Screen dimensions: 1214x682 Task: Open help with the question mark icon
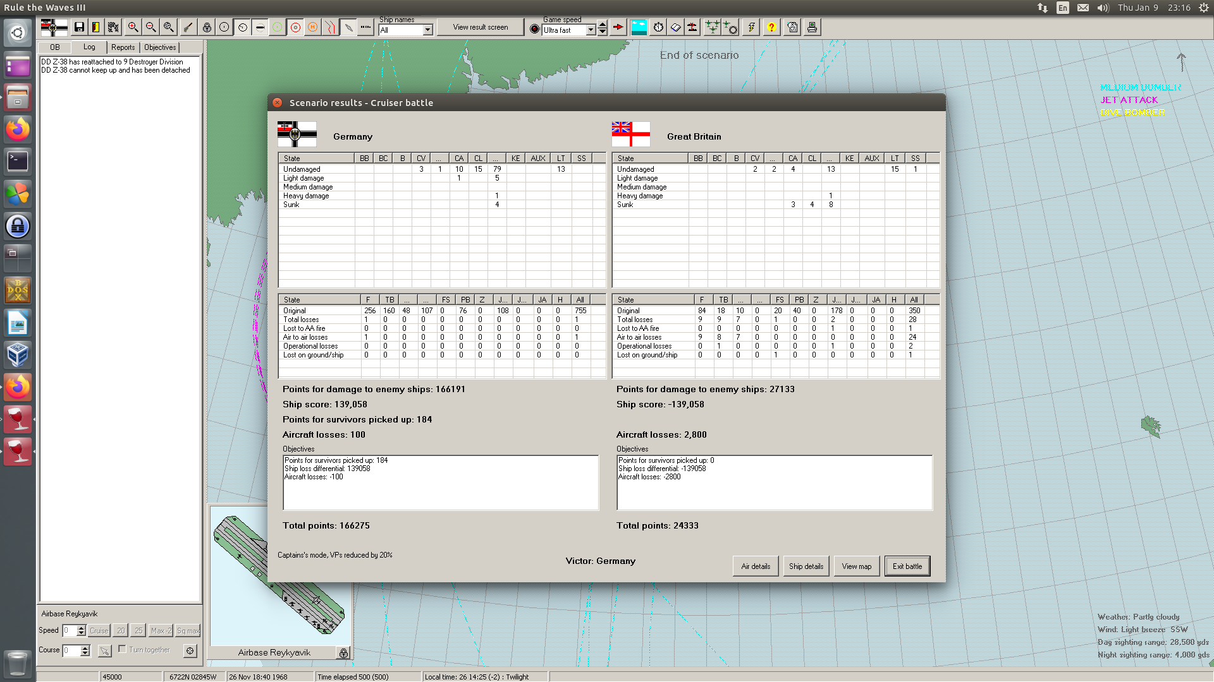[x=771, y=27]
